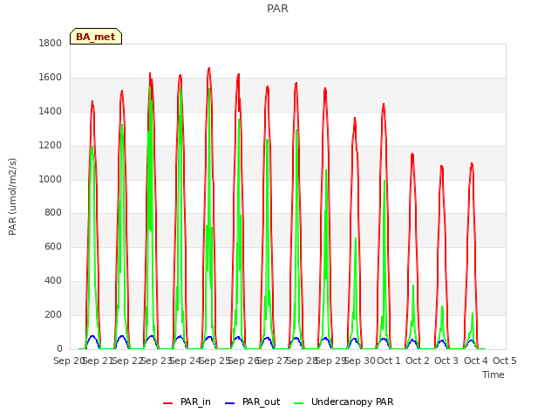
Task: Click the 200 y-axis tick label
Action: point(53,314)
